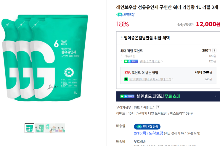Click the N+ 멤버십 badge in points section

pos(131,61)
